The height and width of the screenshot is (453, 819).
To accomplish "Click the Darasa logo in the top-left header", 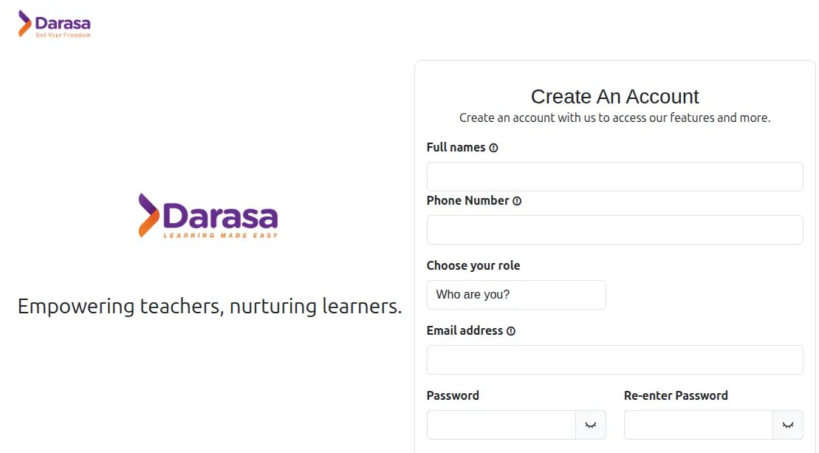I will 55,22.
